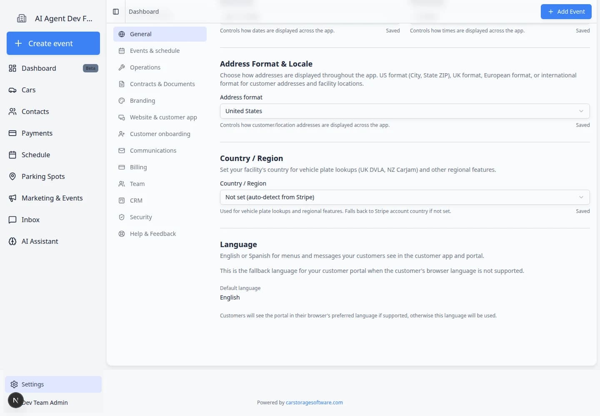
Task: Open Customer onboarding settings
Action: pyautogui.click(x=160, y=134)
